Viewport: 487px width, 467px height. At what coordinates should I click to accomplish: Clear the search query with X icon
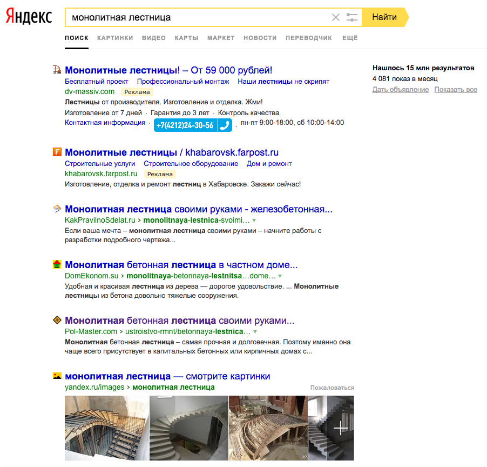pyautogui.click(x=336, y=17)
